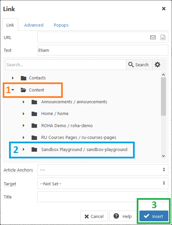Image resolution: width=172 pixels, height=225 pixels.
Task: Click the Contacts folder icon
Action: (24, 78)
